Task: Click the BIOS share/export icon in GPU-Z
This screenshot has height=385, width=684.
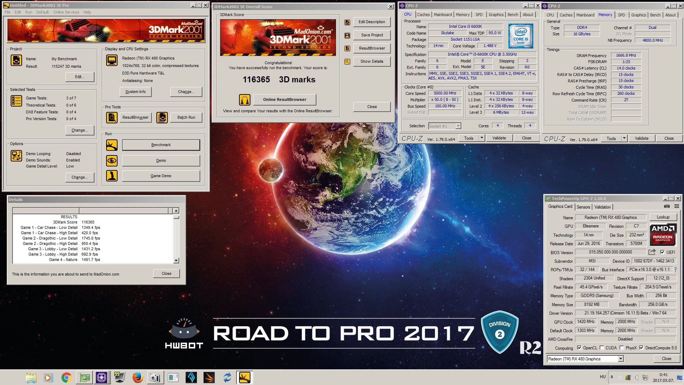Action: pyautogui.click(x=652, y=252)
